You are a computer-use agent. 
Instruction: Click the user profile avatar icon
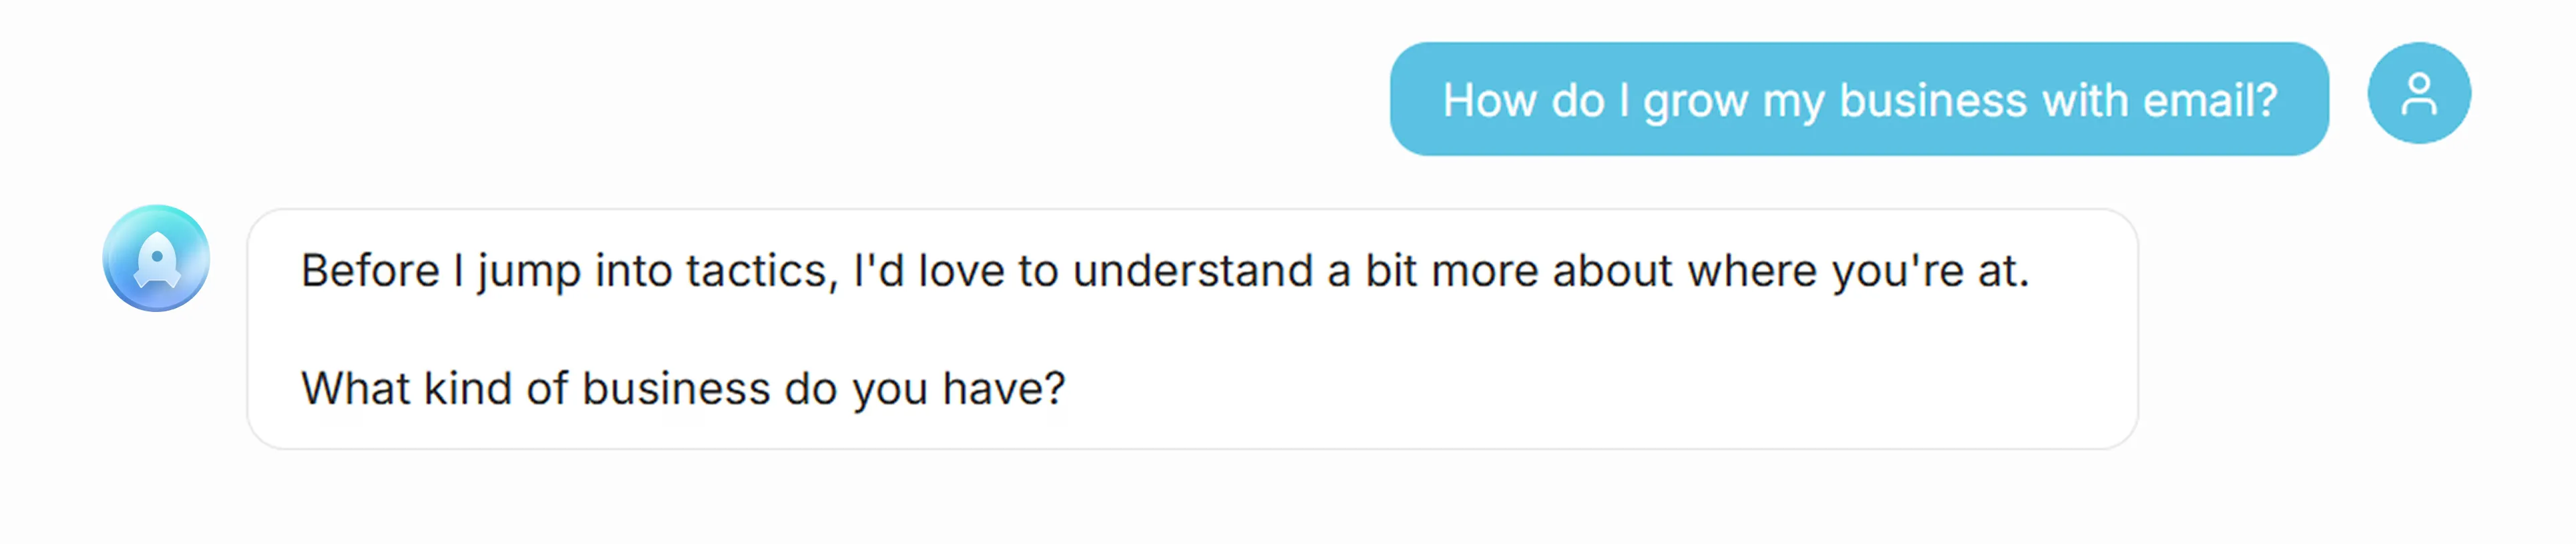[x=2418, y=94]
